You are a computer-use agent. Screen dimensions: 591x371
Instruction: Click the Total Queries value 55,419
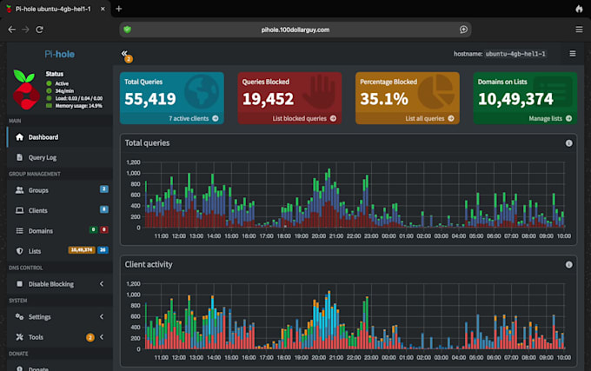[150, 99]
